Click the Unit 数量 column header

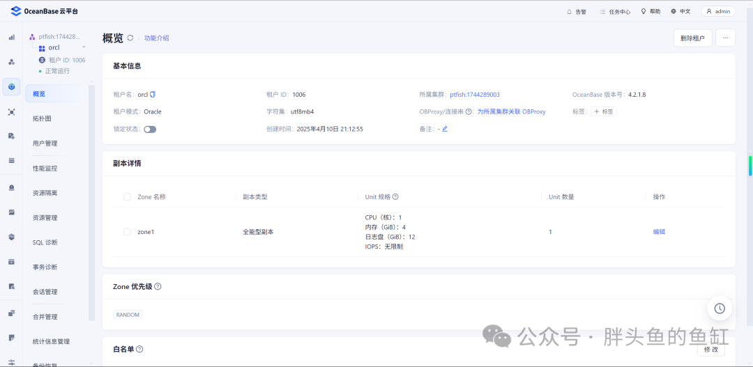561,196
